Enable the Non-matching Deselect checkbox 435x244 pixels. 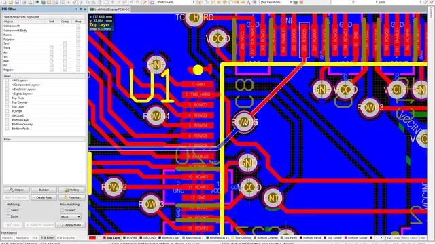(x=62, y=211)
